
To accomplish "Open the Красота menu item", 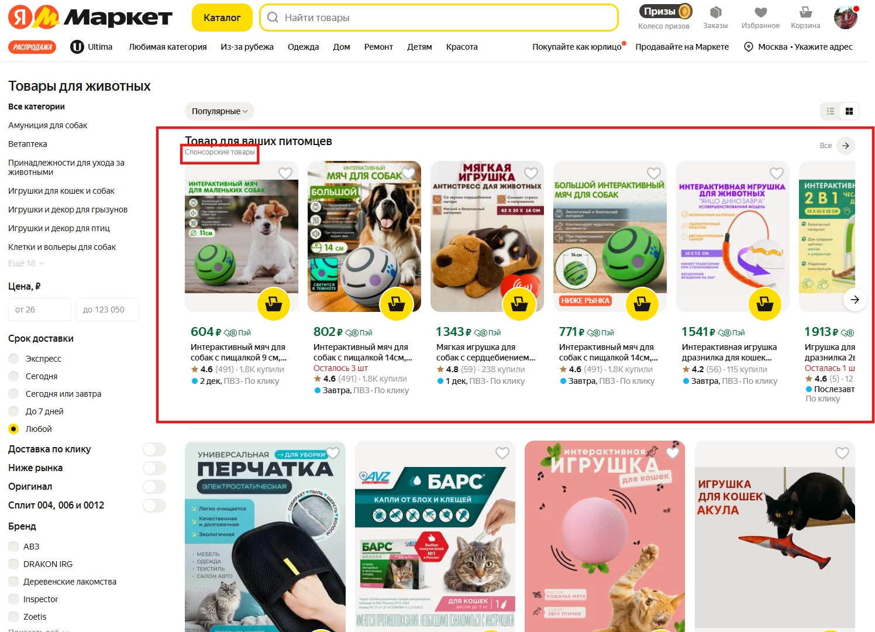I will click(462, 47).
